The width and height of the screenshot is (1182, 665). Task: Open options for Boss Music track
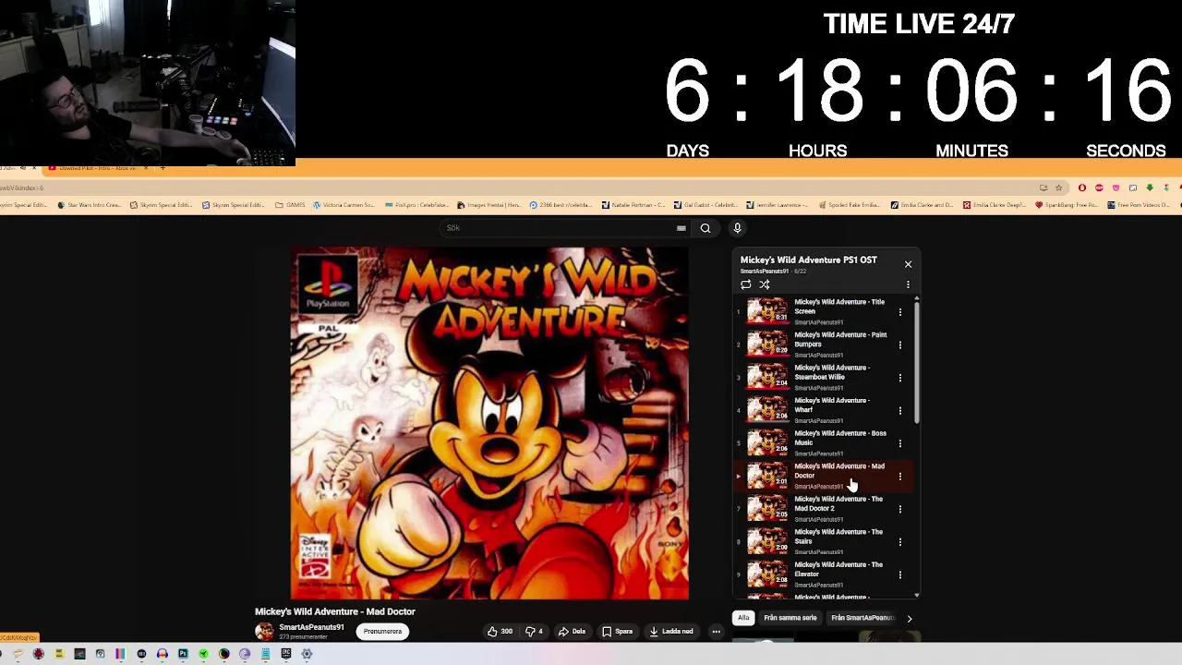(900, 443)
